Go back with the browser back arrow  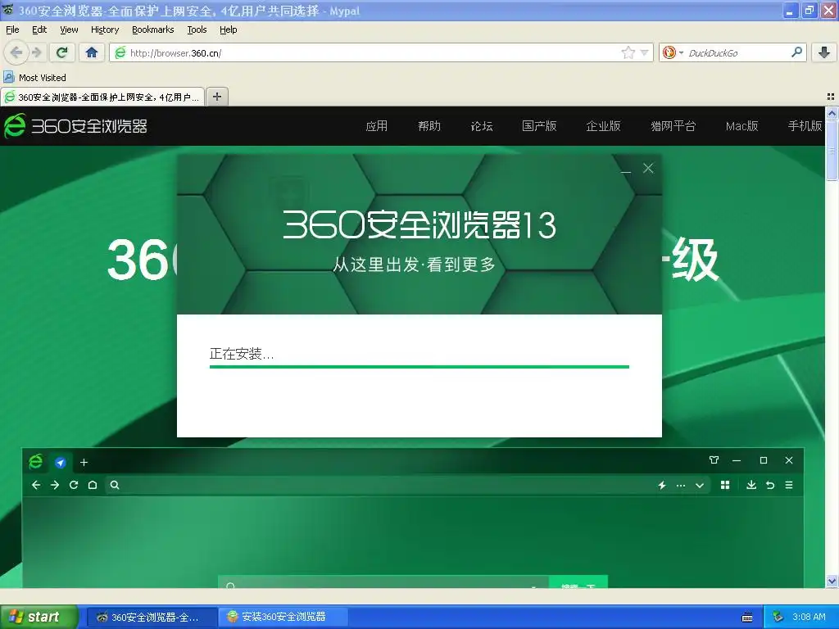tap(16, 52)
